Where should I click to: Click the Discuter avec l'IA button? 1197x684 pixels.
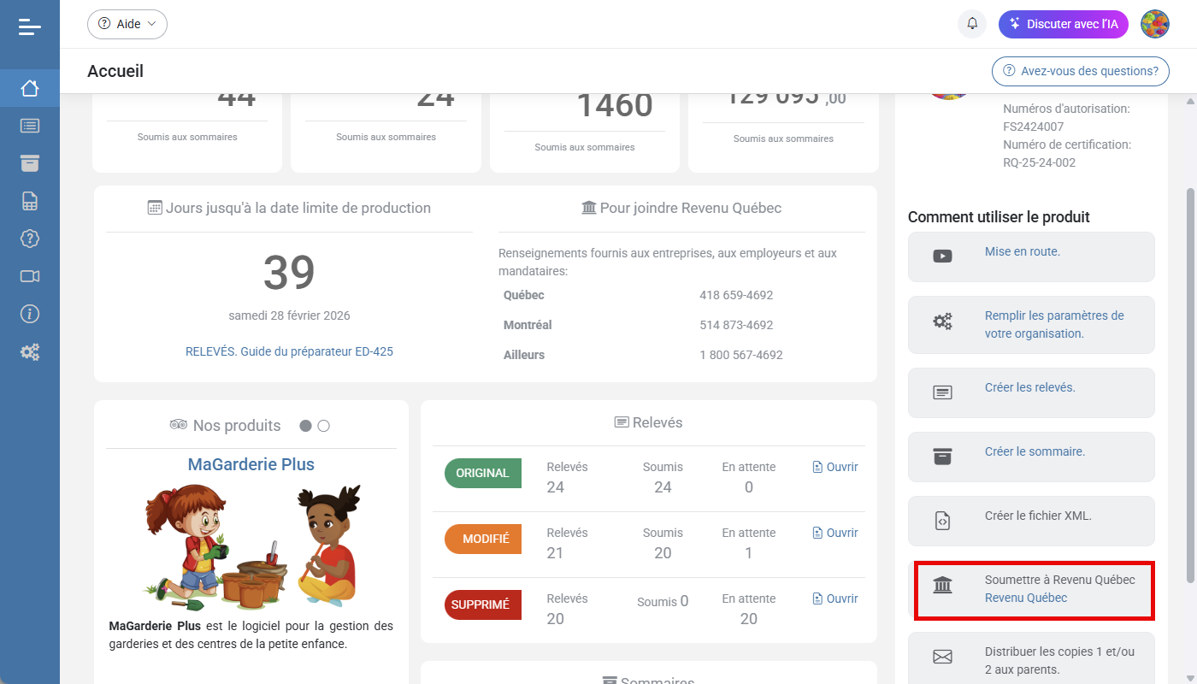[1063, 23]
